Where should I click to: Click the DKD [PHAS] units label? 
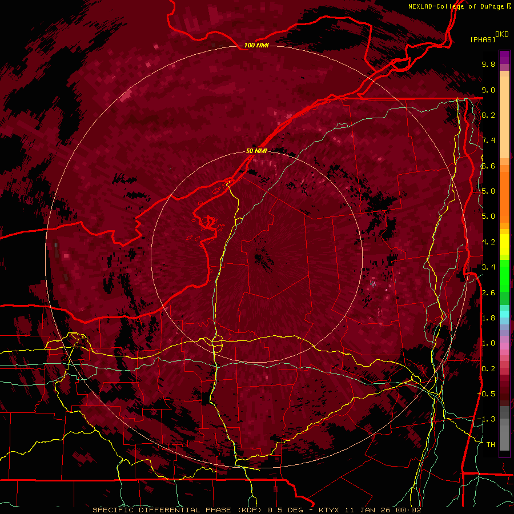click(x=489, y=37)
